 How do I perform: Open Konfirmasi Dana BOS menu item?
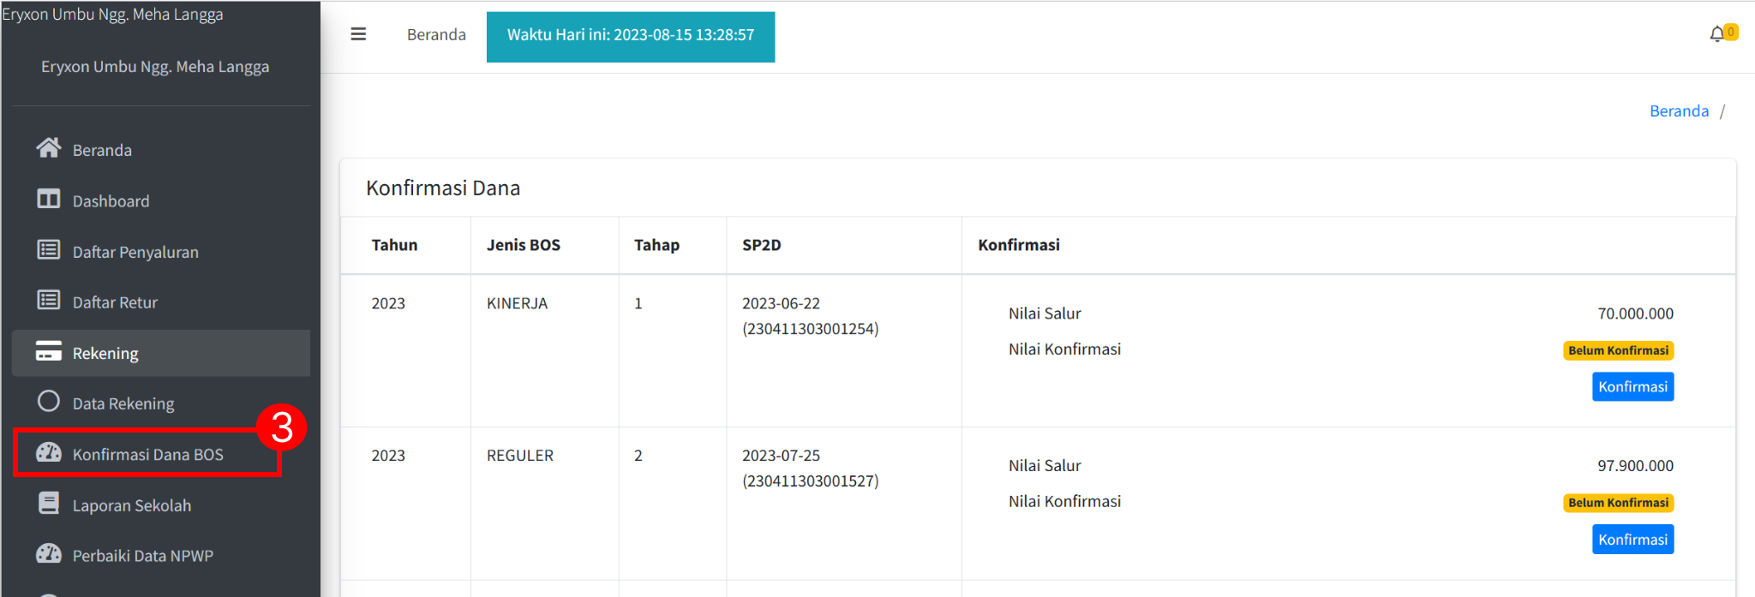[147, 454]
